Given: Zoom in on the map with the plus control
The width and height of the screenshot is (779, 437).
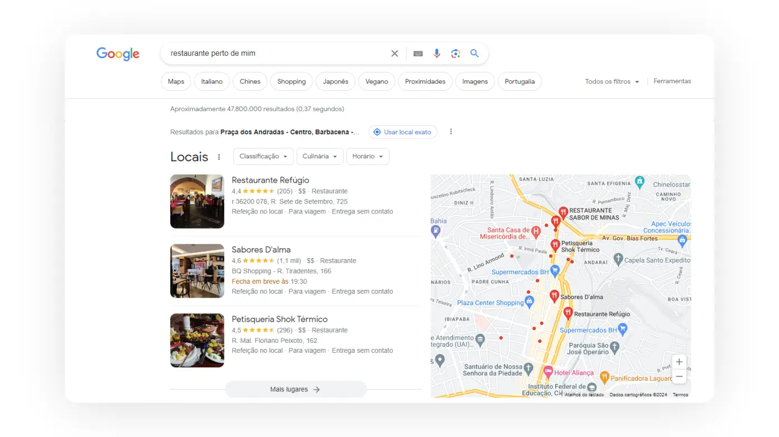Looking at the screenshot, I should pyautogui.click(x=679, y=362).
